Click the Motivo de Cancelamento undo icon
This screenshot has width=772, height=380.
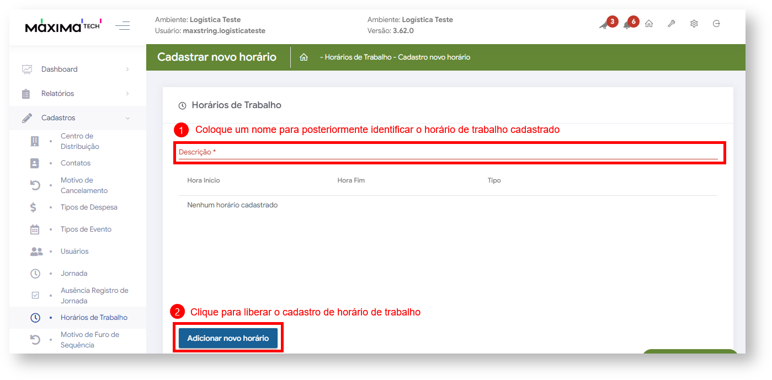(x=35, y=185)
